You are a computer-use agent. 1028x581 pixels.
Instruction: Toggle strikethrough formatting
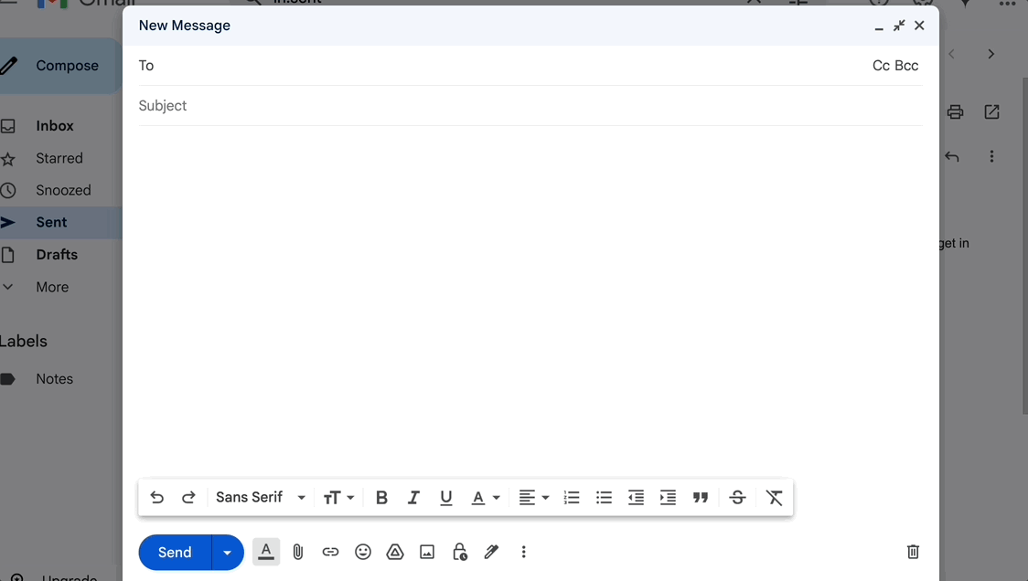click(x=737, y=498)
